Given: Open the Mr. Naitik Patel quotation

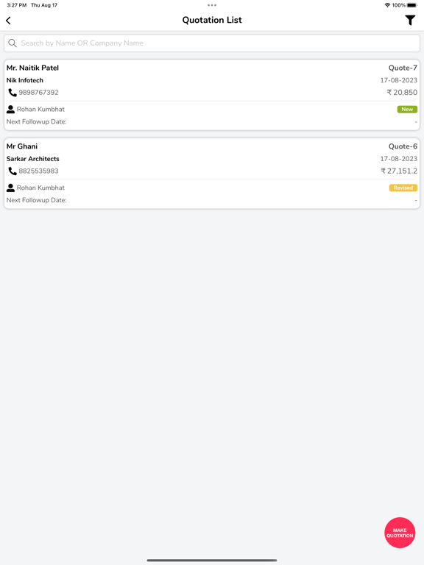Looking at the screenshot, I should click(212, 95).
